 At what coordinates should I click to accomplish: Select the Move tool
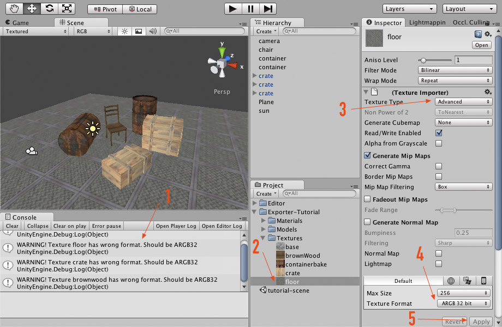(x=32, y=8)
